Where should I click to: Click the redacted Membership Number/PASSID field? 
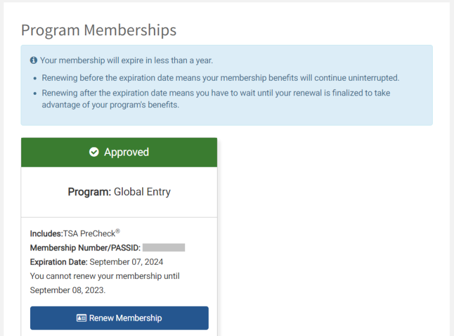[164, 248]
